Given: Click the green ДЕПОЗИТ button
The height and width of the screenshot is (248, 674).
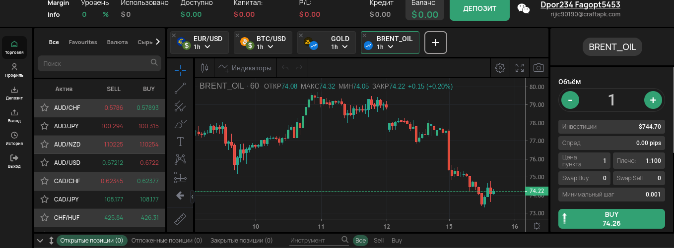Looking at the screenshot, I should [x=479, y=9].
